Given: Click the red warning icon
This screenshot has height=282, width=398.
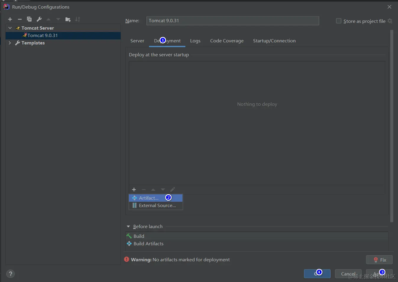Looking at the screenshot, I should pyautogui.click(x=127, y=259).
